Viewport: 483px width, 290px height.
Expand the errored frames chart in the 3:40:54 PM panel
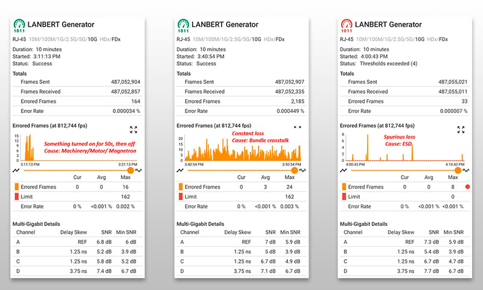(298, 127)
